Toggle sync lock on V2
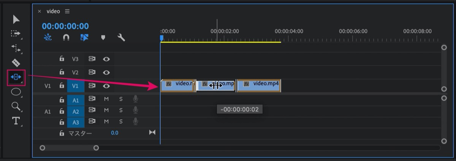The image size is (456, 161). coord(92,72)
